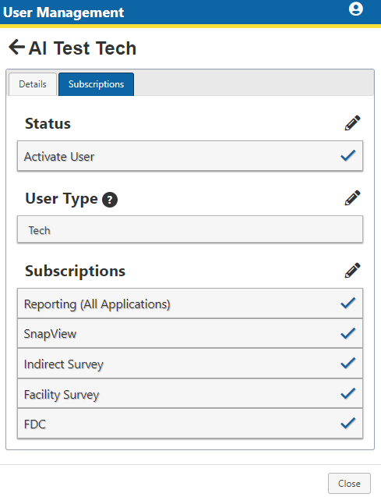Screen dimensions: 381x497
Task: Toggle the Reporting (All Applications) checkmark
Action: tap(348, 303)
